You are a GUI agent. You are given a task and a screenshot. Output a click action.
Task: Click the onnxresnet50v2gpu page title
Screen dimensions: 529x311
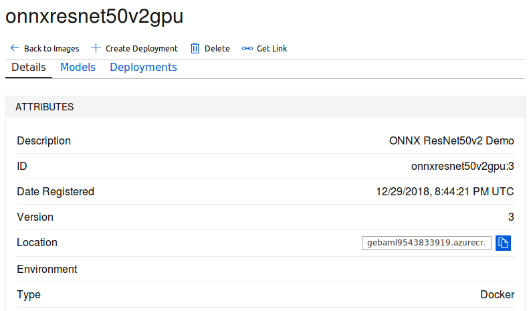point(94,17)
